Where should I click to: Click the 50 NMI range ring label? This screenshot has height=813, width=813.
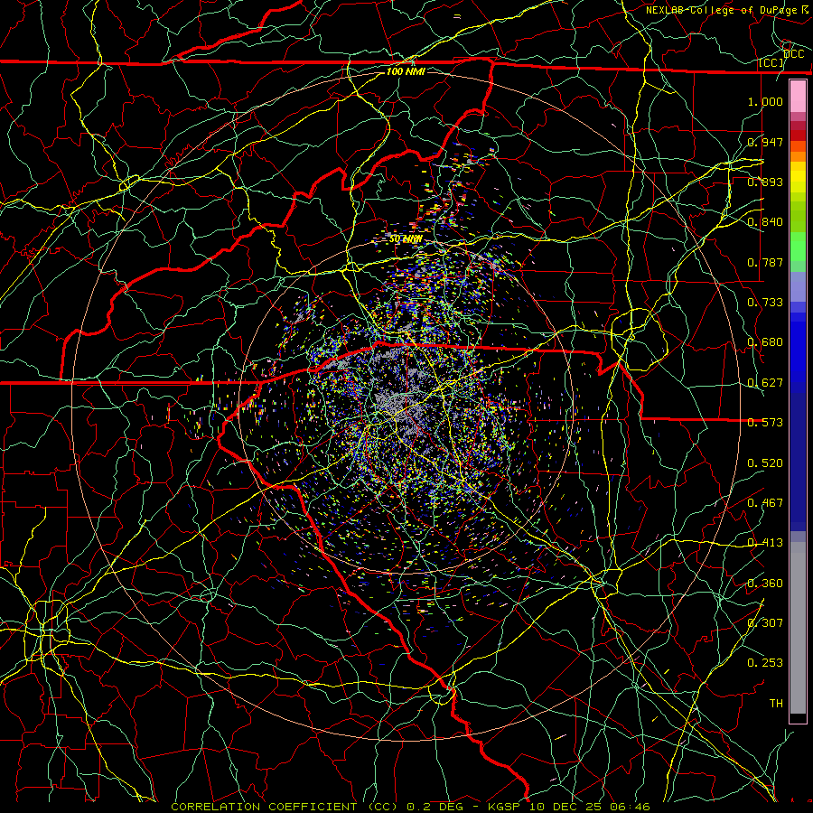[406, 239]
